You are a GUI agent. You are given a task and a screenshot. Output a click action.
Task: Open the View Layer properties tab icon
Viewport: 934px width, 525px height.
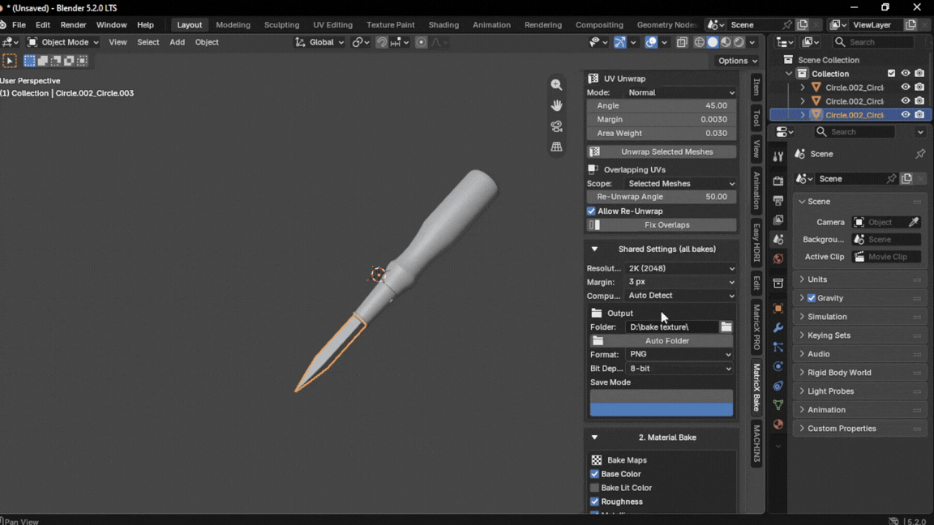778,220
